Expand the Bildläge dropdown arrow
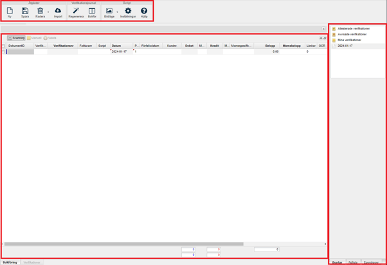Image resolution: width=387 pixels, height=265 pixels. pyautogui.click(x=117, y=12)
